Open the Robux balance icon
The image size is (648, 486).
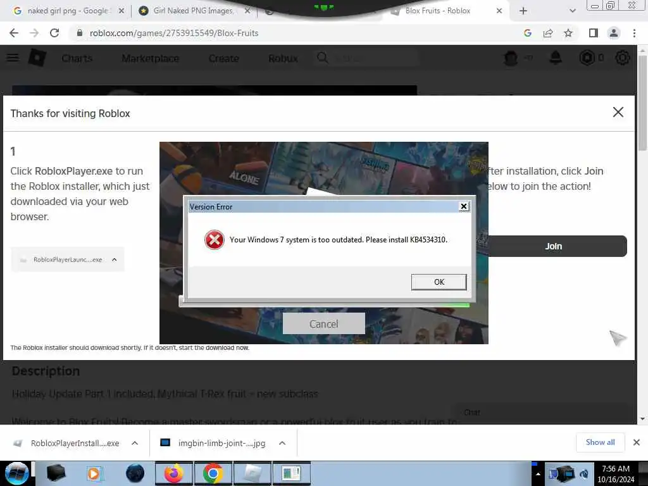[587, 58]
